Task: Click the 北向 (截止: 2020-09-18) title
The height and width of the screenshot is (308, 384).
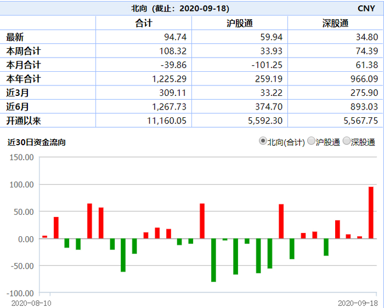Action: [180, 9]
